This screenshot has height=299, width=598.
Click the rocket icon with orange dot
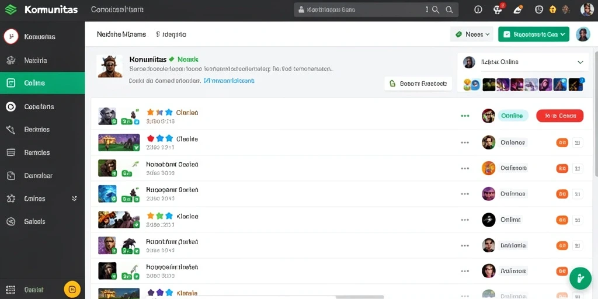517,10
